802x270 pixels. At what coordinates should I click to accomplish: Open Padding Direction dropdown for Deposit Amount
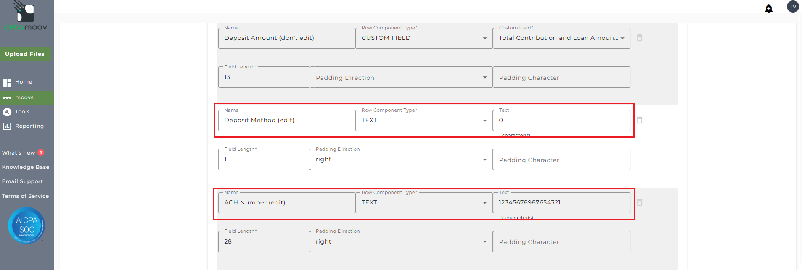401,77
